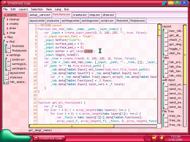This screenshot has height=142, width=190.
Task: Open the style.mss file icon in tree
Action: 7,78
